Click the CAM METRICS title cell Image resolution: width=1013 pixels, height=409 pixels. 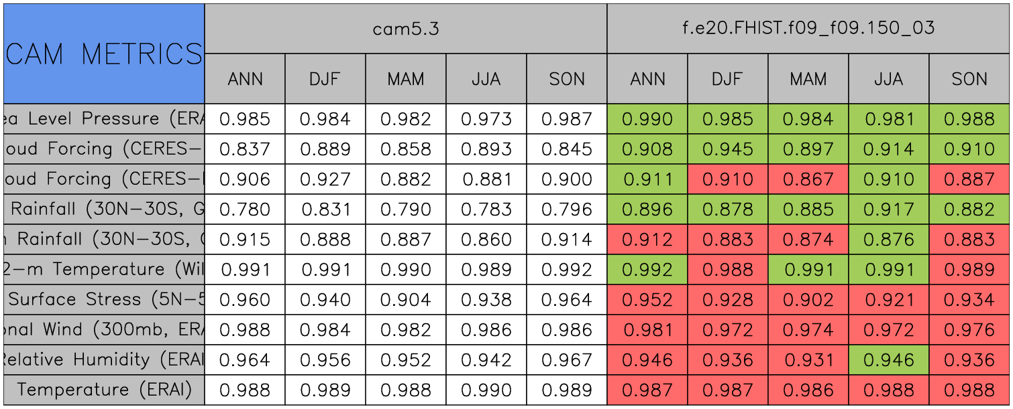104,54
